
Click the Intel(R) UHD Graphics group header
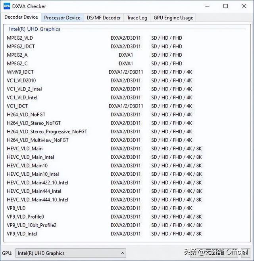[x=35, y=29]
